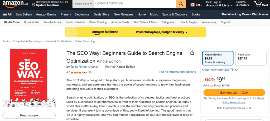Open the Prime menu dropdown
Viewport: 270px width, 121px height.
66,14
